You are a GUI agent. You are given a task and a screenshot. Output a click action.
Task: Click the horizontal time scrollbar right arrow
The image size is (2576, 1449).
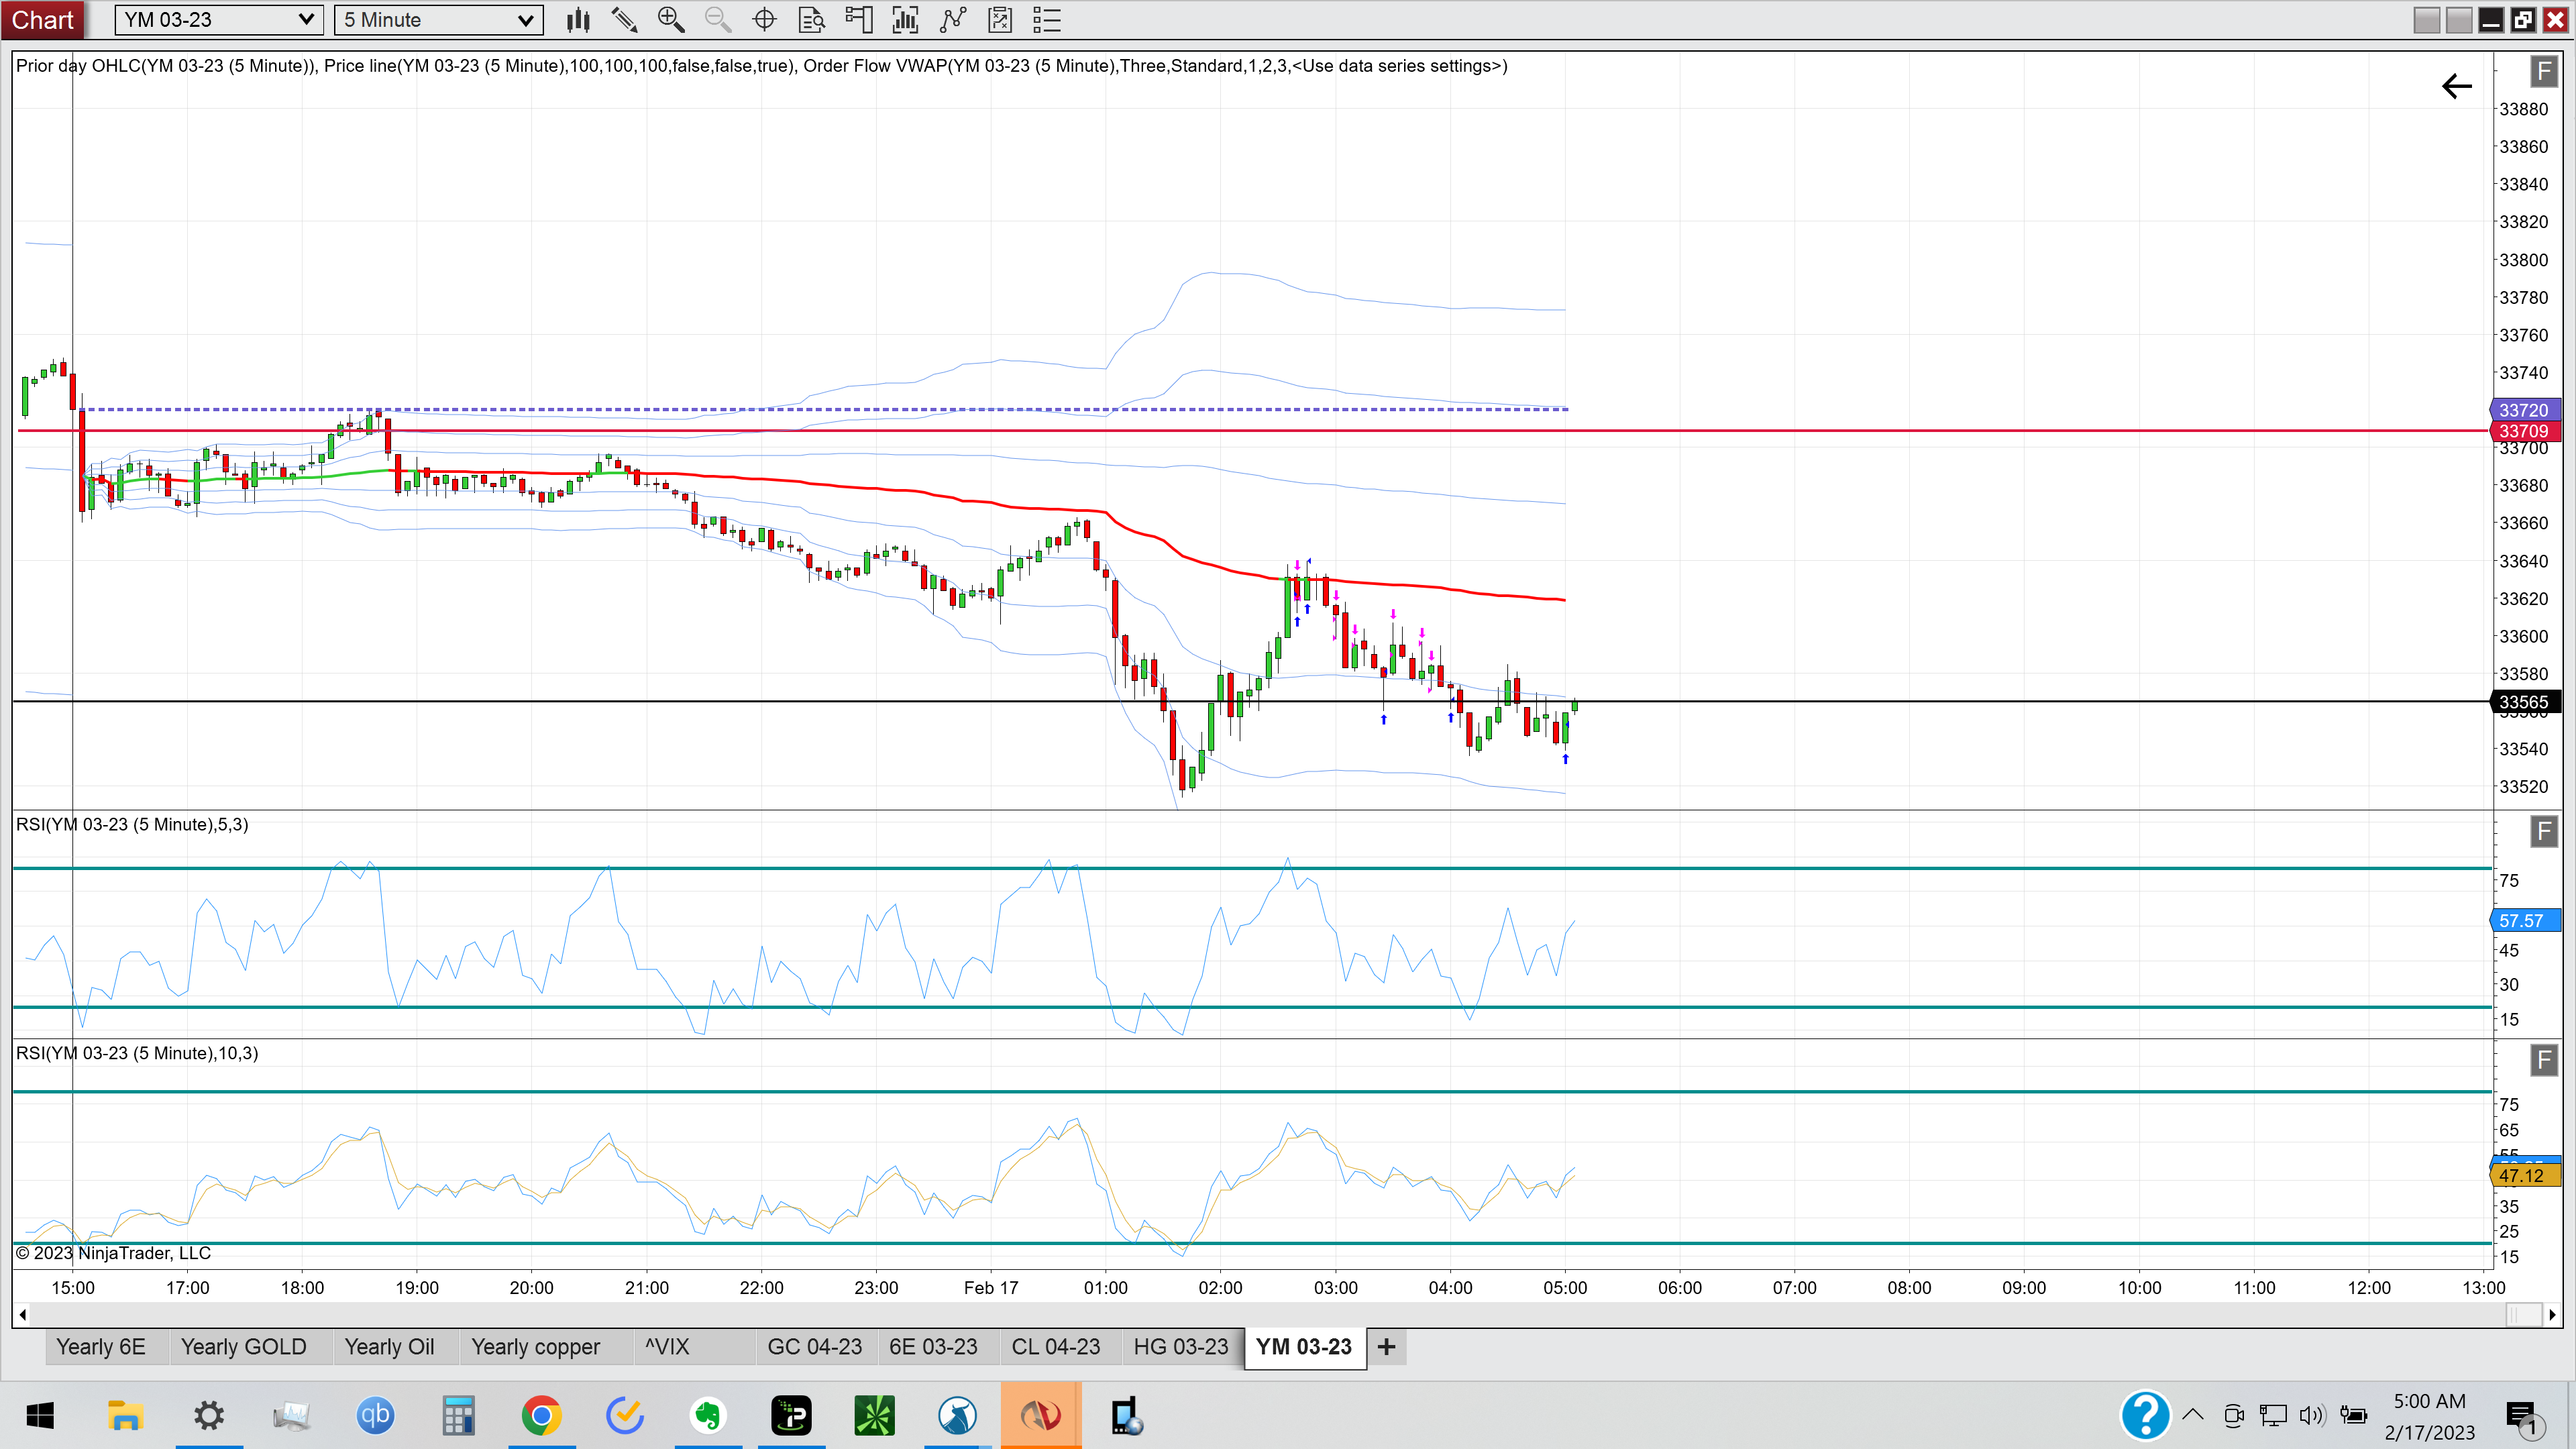(2552, 1314)
